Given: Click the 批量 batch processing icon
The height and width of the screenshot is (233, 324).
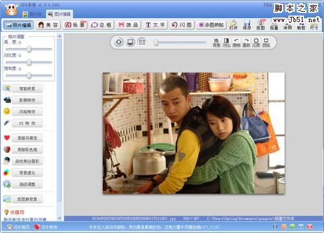Looking at the screenshot, I should 274,25.
